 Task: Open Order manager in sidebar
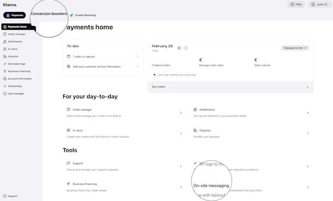coord(17,34)
